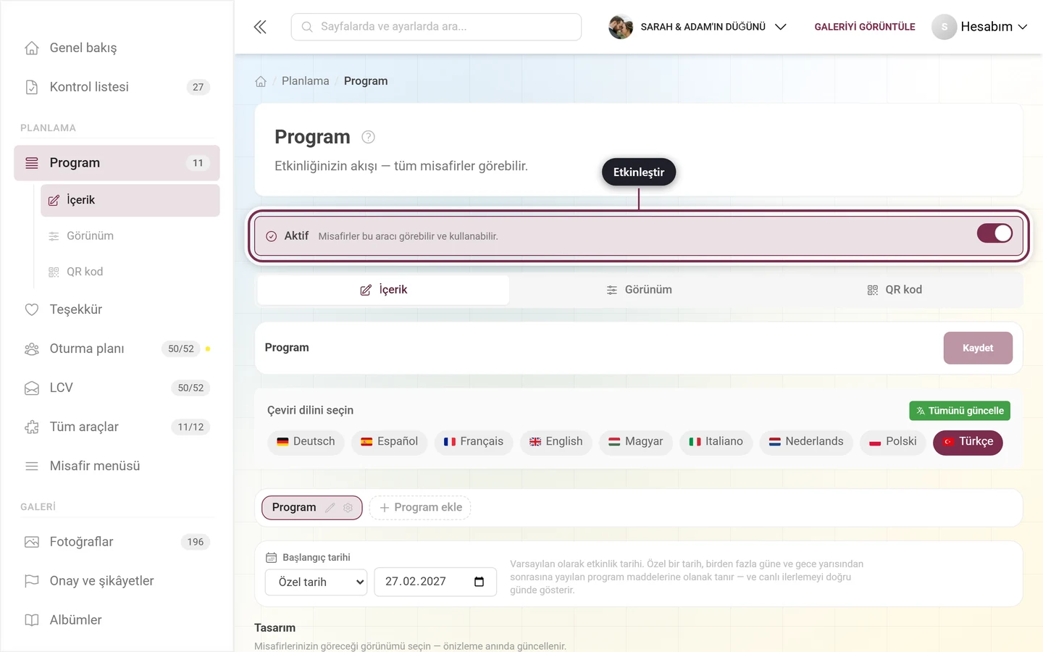The height and width of the screenshot is (652, 1043).
Task: Click Albümler book icon
Action: click(32, 620)
